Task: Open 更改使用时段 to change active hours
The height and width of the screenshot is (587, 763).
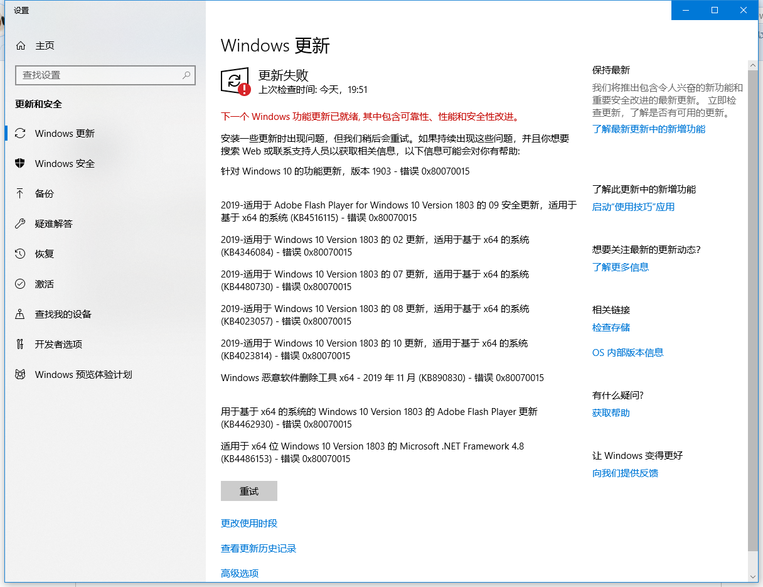Action: click(249, 523)
